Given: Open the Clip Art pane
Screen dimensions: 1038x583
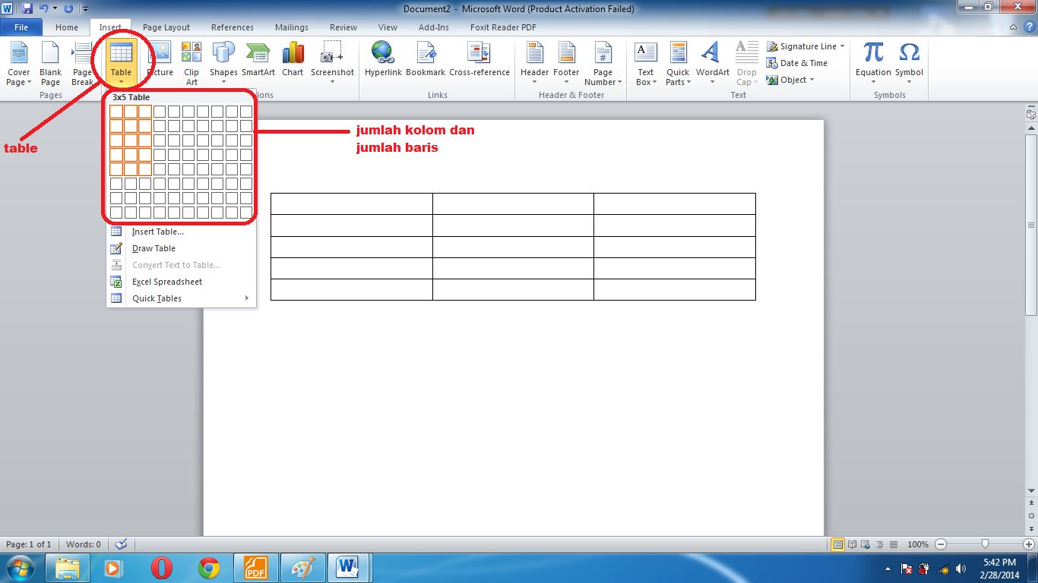Looking at the screenshot, I should point(191,64).
